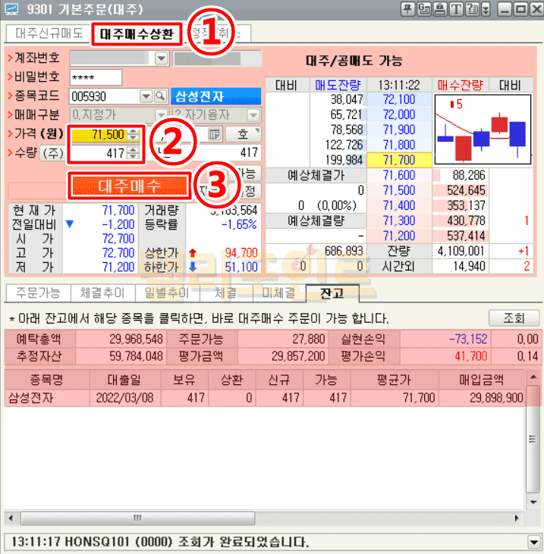Screen dimensions: 544x554
Task: Click the 비밀번호 password field
Action: point(96,77)
